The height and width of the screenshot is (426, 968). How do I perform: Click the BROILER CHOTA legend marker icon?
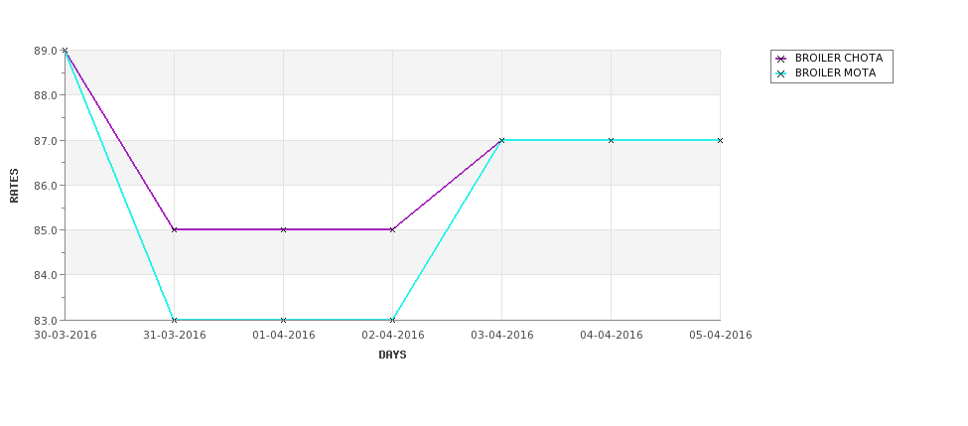tap(780, 59)
